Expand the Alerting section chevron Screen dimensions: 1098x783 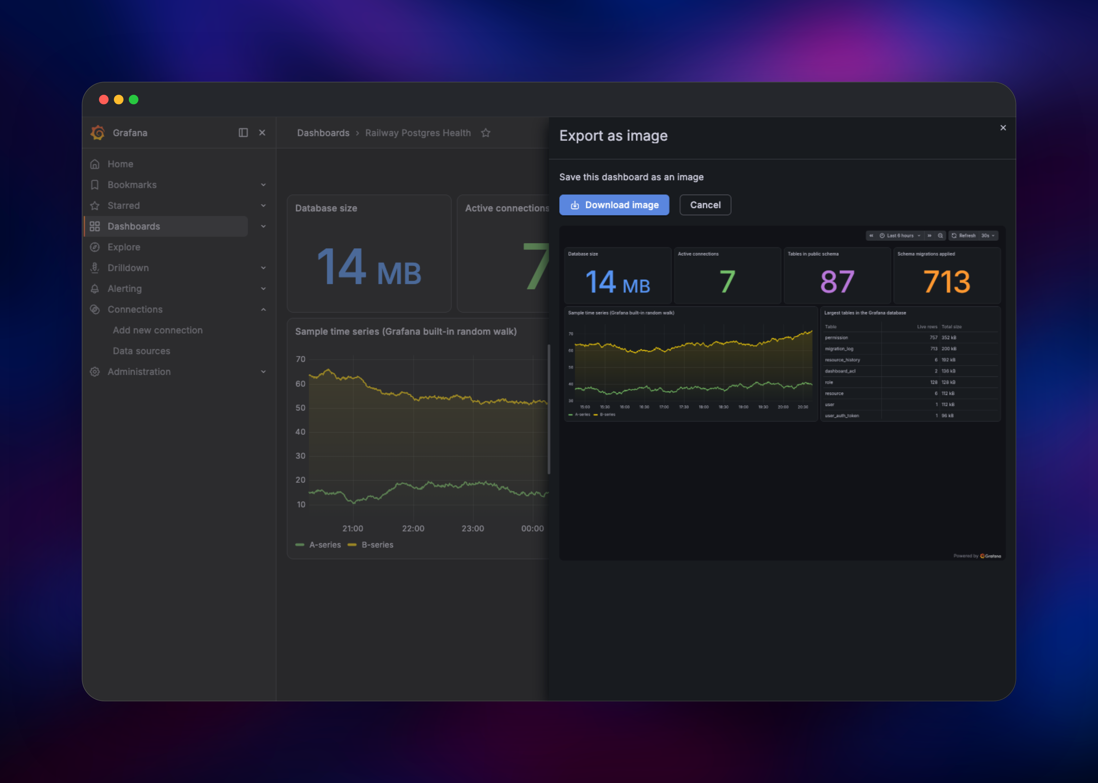[x=263, y=288]
